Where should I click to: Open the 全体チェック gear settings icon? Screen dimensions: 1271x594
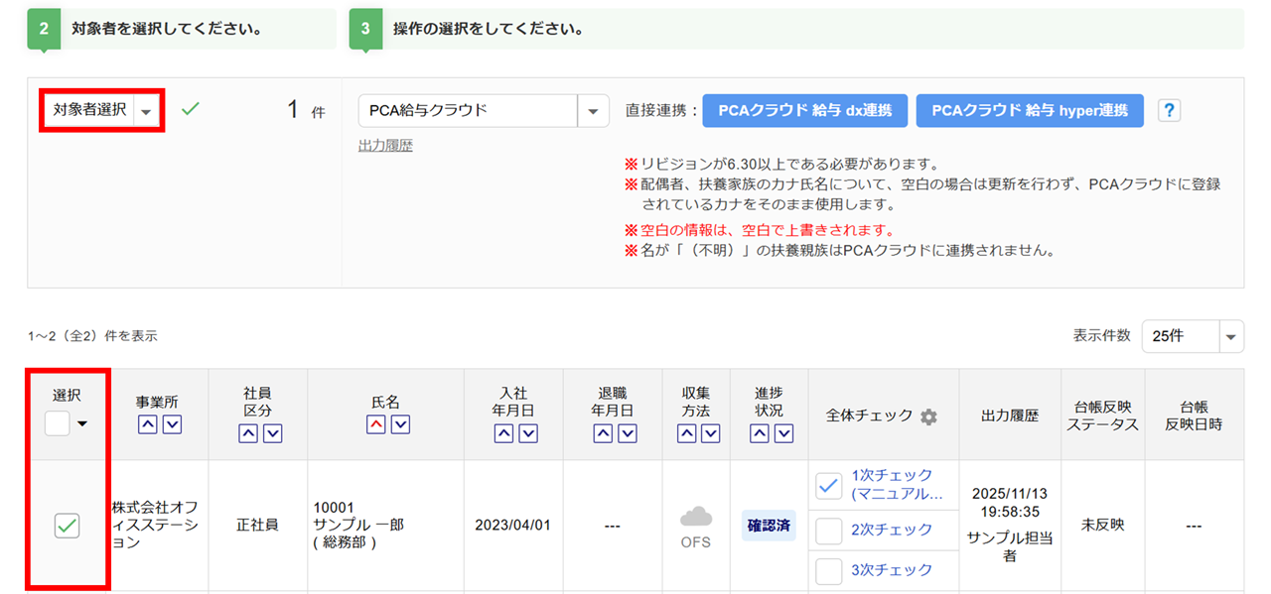[x=928, y=416]
